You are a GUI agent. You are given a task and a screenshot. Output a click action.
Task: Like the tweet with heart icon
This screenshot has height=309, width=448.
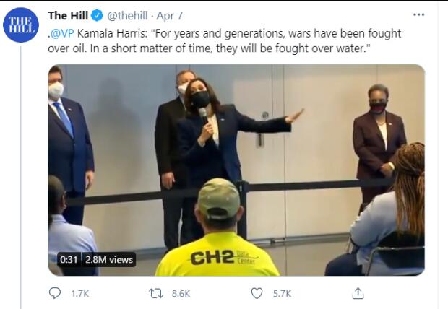[x=257, y=293]
